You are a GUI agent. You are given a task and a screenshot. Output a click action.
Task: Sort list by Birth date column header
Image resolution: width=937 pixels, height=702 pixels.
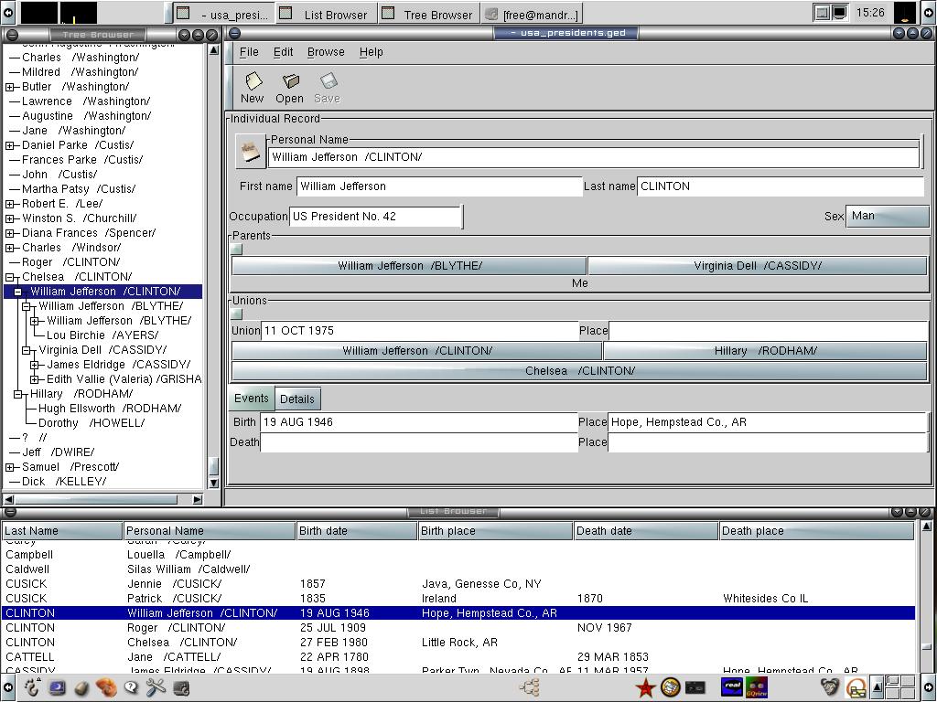pyautogui.click(x=357, y=531)
